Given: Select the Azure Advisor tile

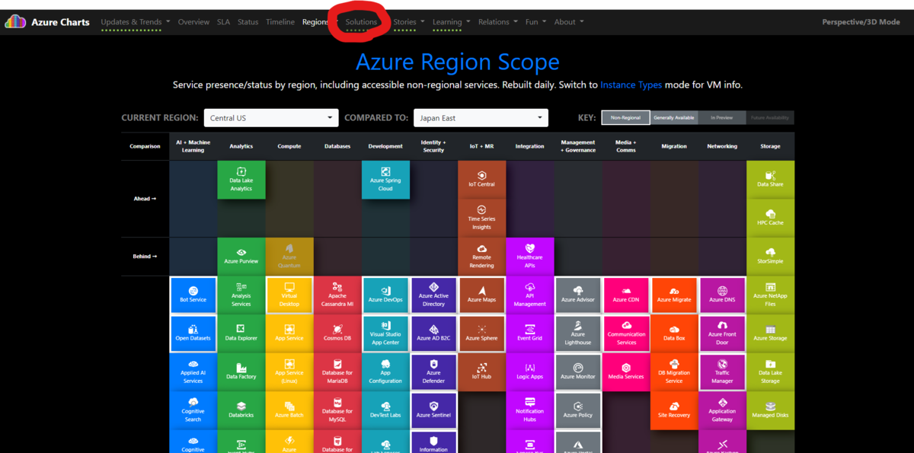Looking at the screenshot, I should tap(578, 295).
